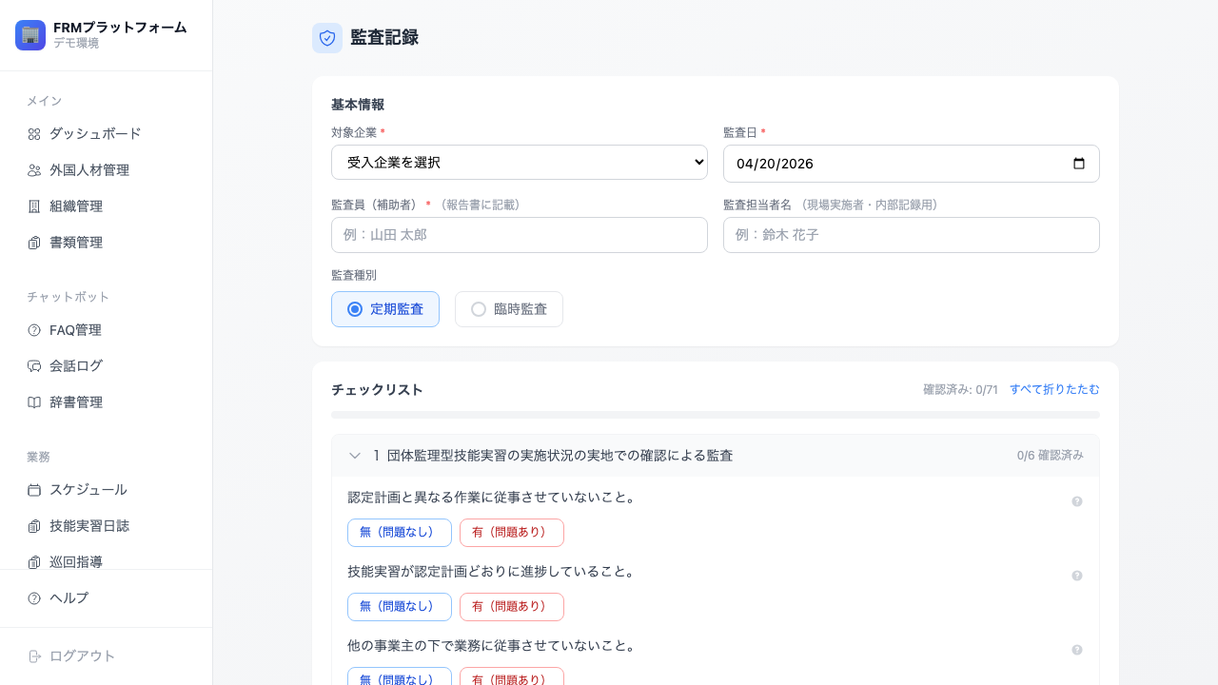Mark 他の事業主の下で as 有（問題あり）
This screenshot has height=685, width=1218.
(512, 676)
